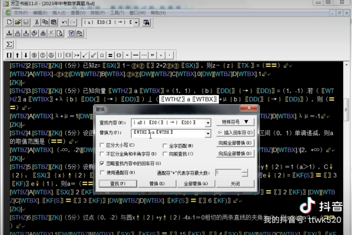The width and height of the screenshot is (352, 235).
Task: Open the 工具 menu
Action: 117,13
